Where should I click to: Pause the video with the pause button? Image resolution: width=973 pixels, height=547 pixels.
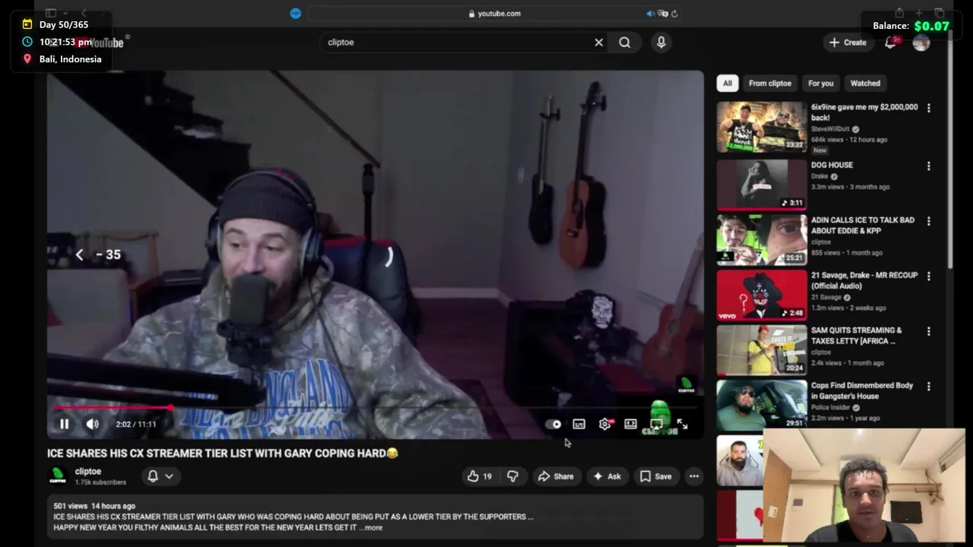click(x=65, y=424)
